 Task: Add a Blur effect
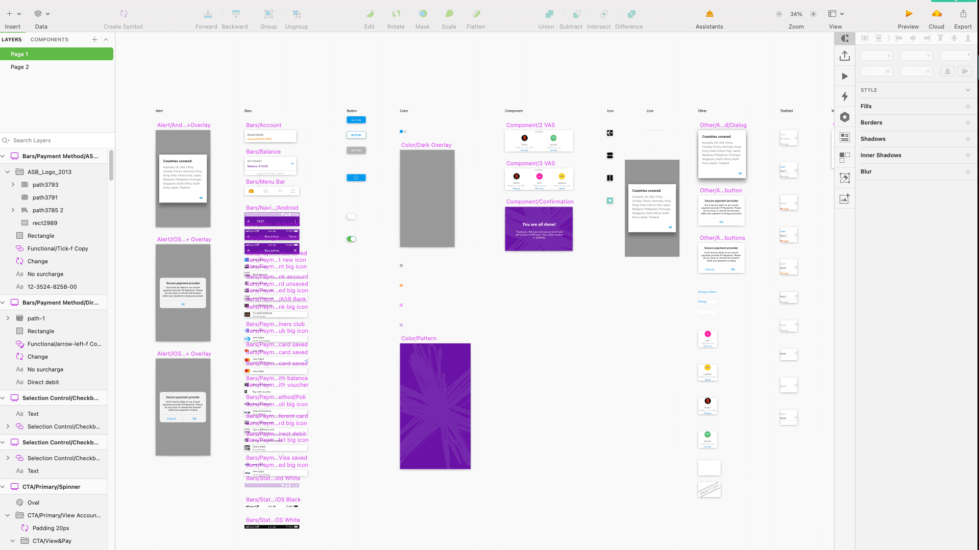(x=968, y=171)
